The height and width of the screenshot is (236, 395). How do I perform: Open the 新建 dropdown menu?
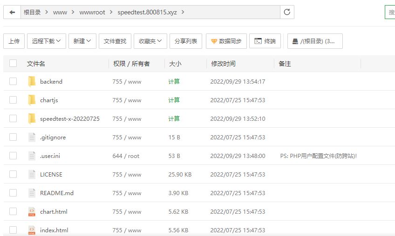coord(82,41)
